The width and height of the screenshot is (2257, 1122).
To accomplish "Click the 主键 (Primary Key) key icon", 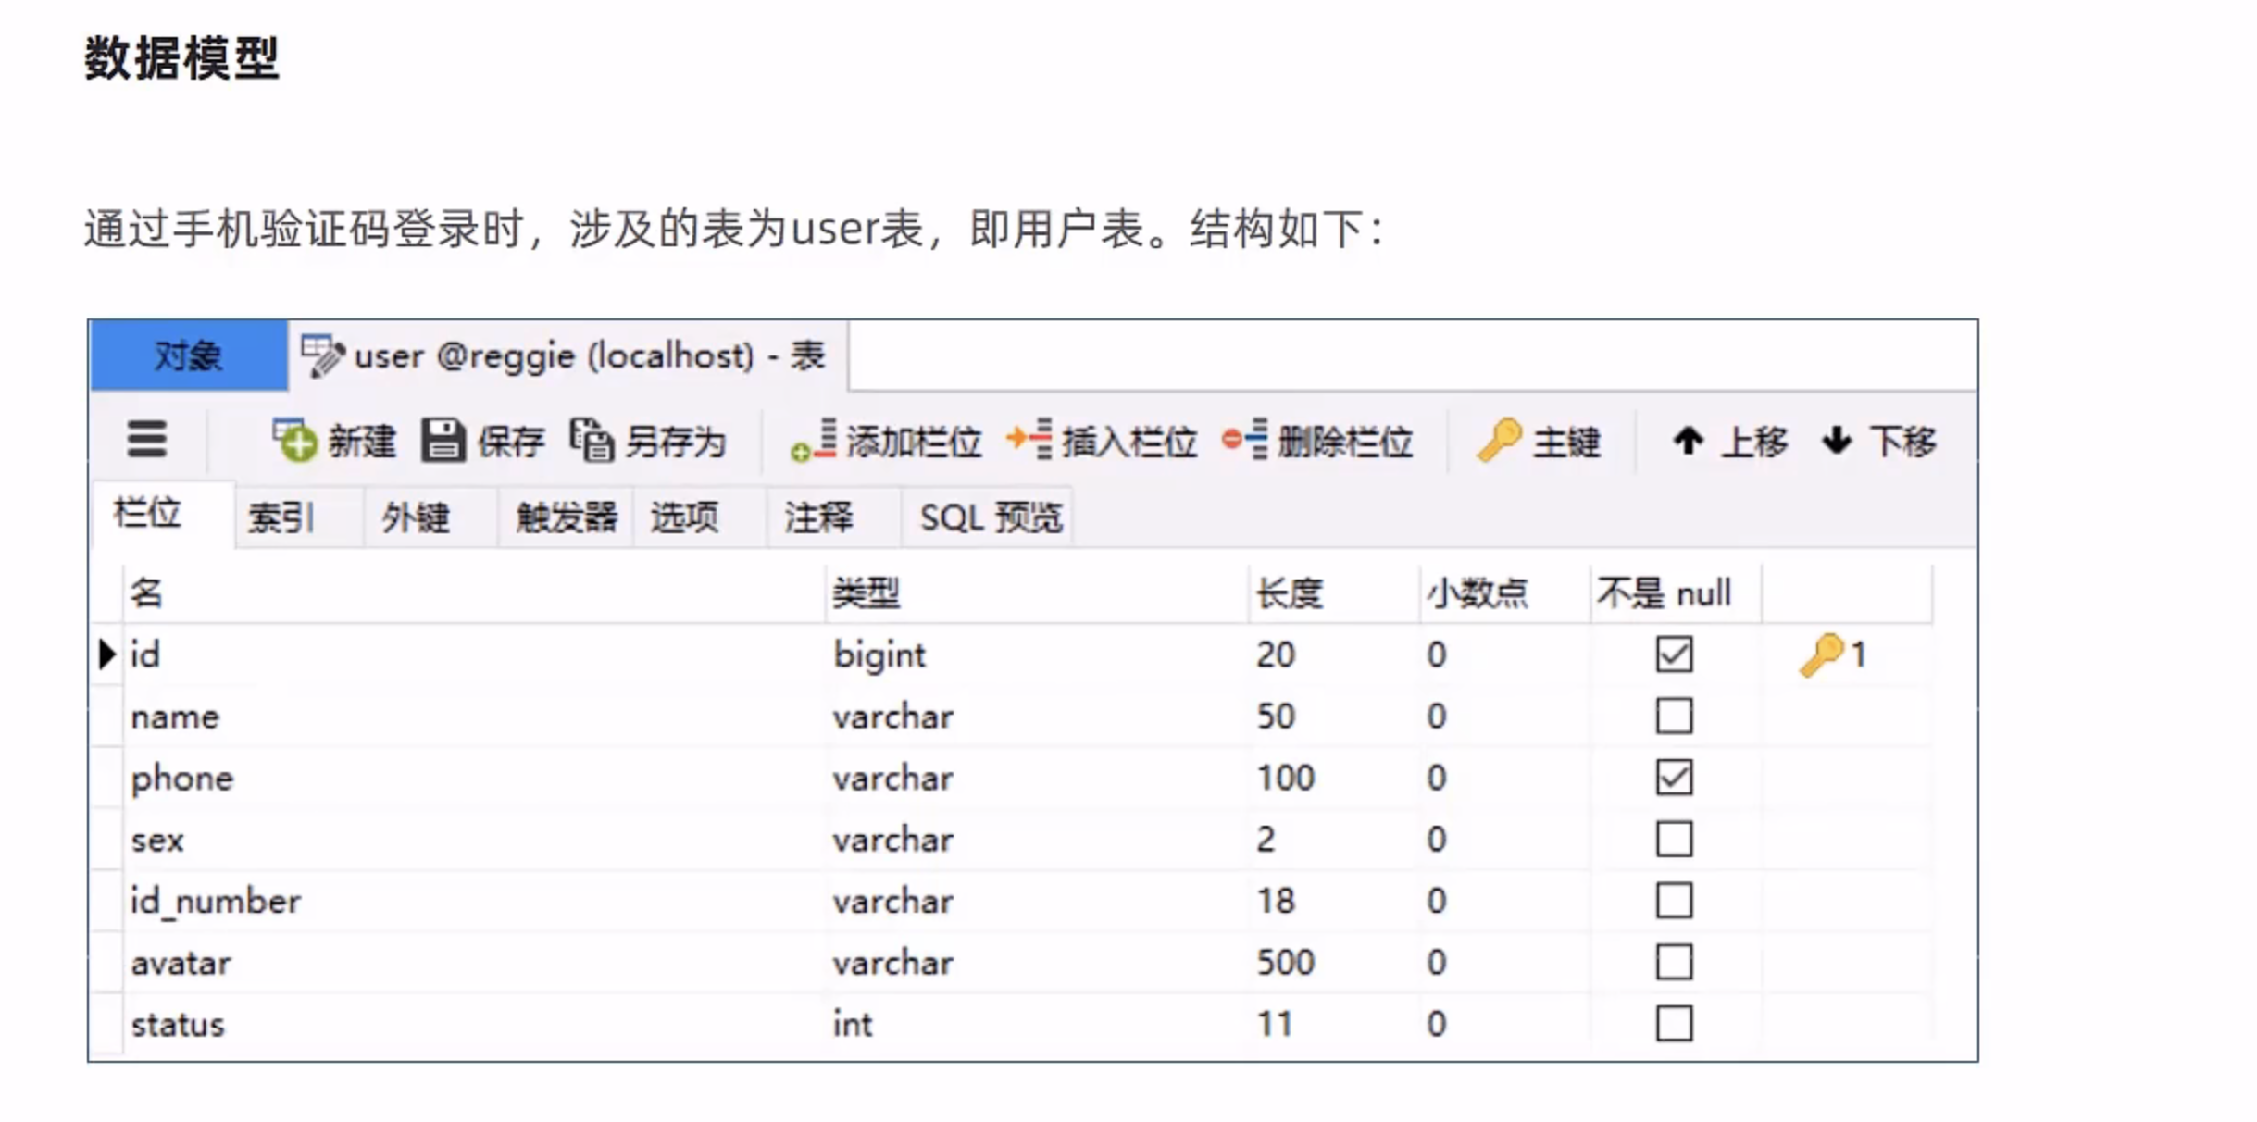I will 1499,440.
